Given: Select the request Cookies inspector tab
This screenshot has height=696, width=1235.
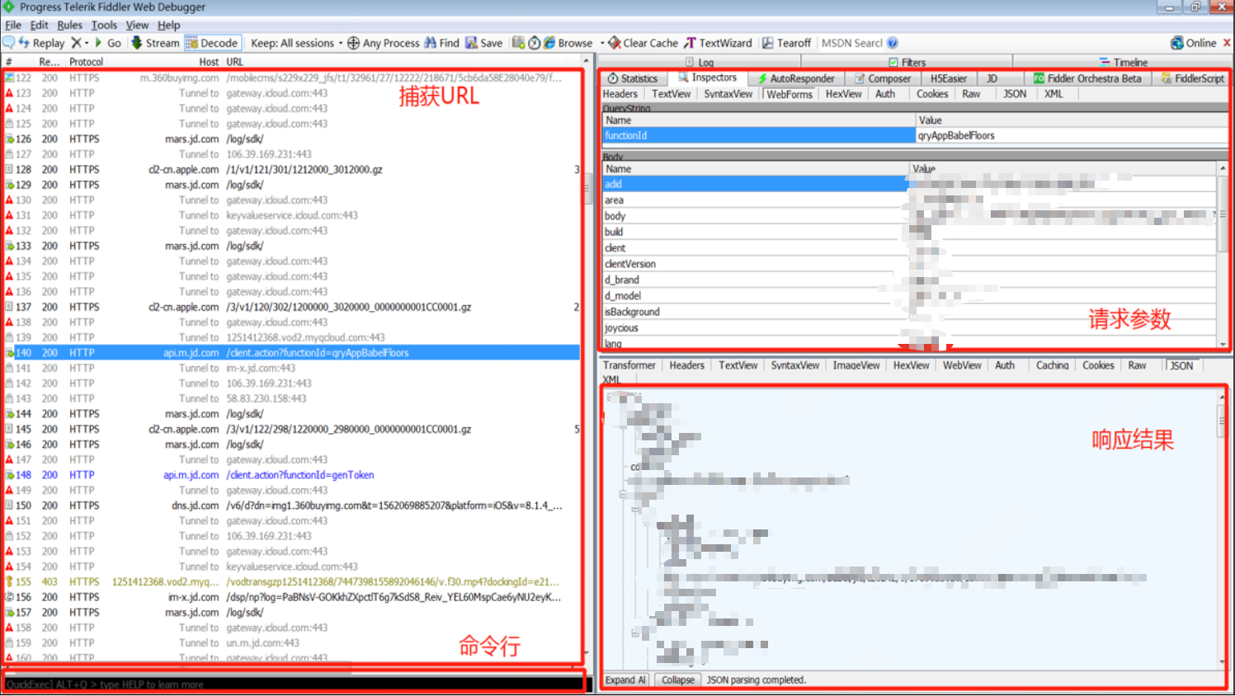Looking at the screenshot, I should coord(932,94).
